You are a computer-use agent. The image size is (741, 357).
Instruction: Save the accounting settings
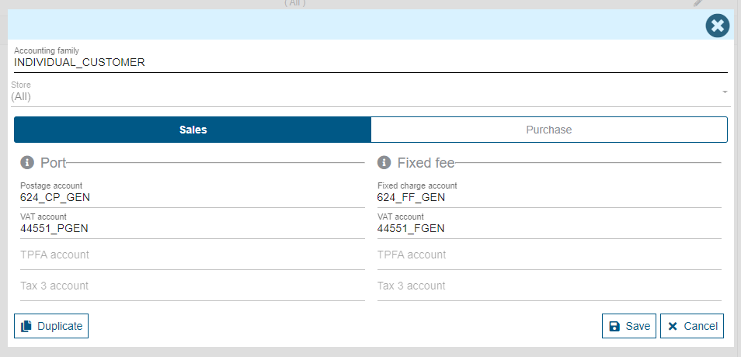[x=629, y=326]
